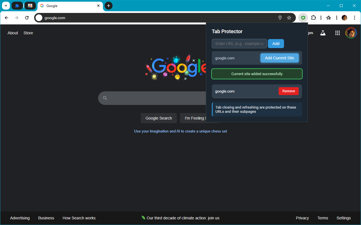This screenshot has height=225, width=361.
Task: Navigate back using the back arrow
Action: pyautogui.click(x=6, y=17)
